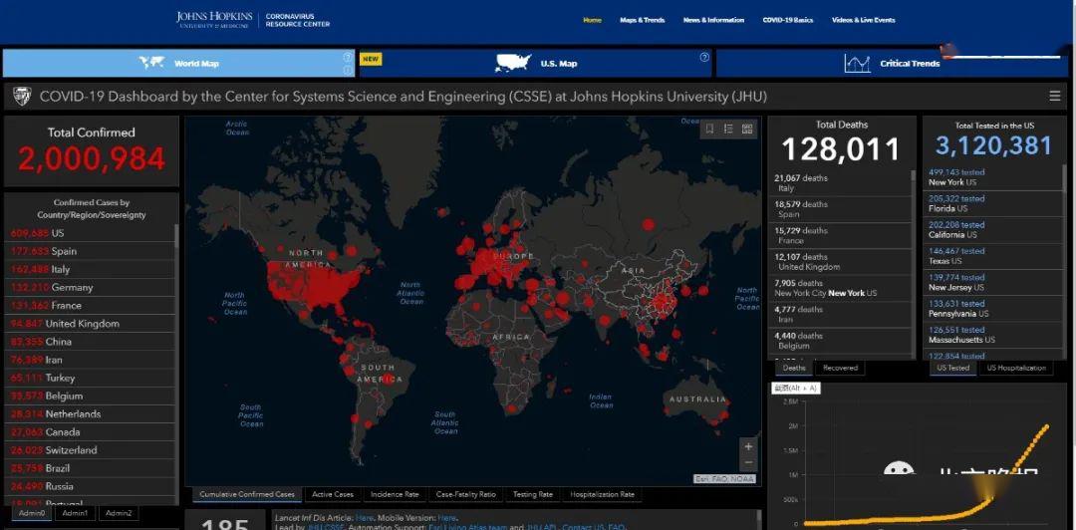Click the Mobile Version Here link
Image resolution: width=1076 pixels, height=530 pixels.
[x=446, y=518]
